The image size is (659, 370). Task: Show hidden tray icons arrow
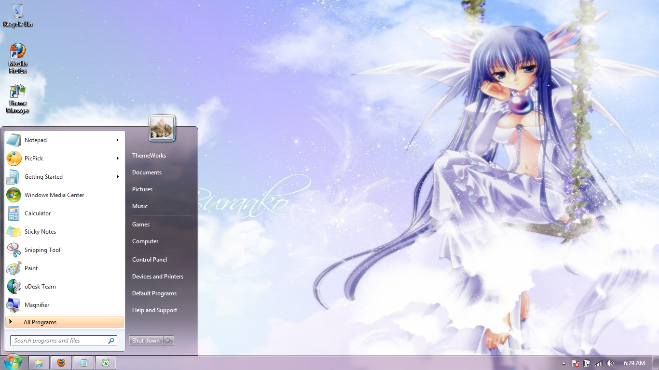[563, 363]
